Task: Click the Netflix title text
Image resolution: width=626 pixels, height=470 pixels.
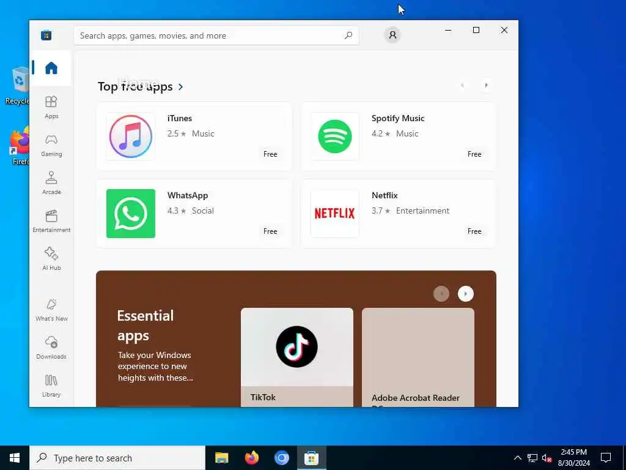Action: (385, 195)
